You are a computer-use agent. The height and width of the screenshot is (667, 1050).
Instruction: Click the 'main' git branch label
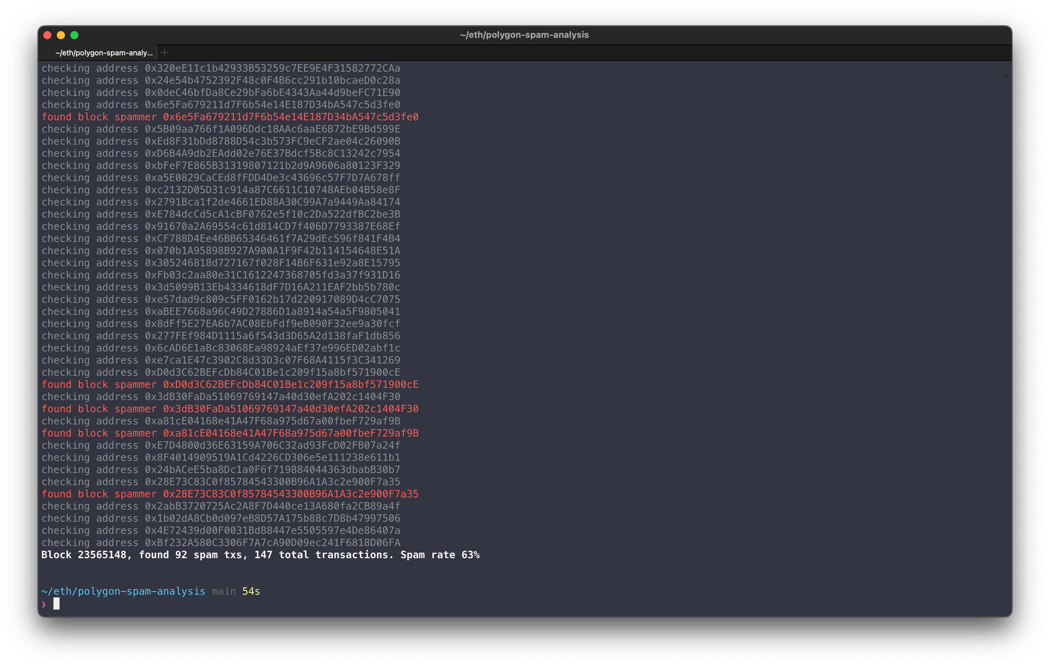tap(223, 591)
